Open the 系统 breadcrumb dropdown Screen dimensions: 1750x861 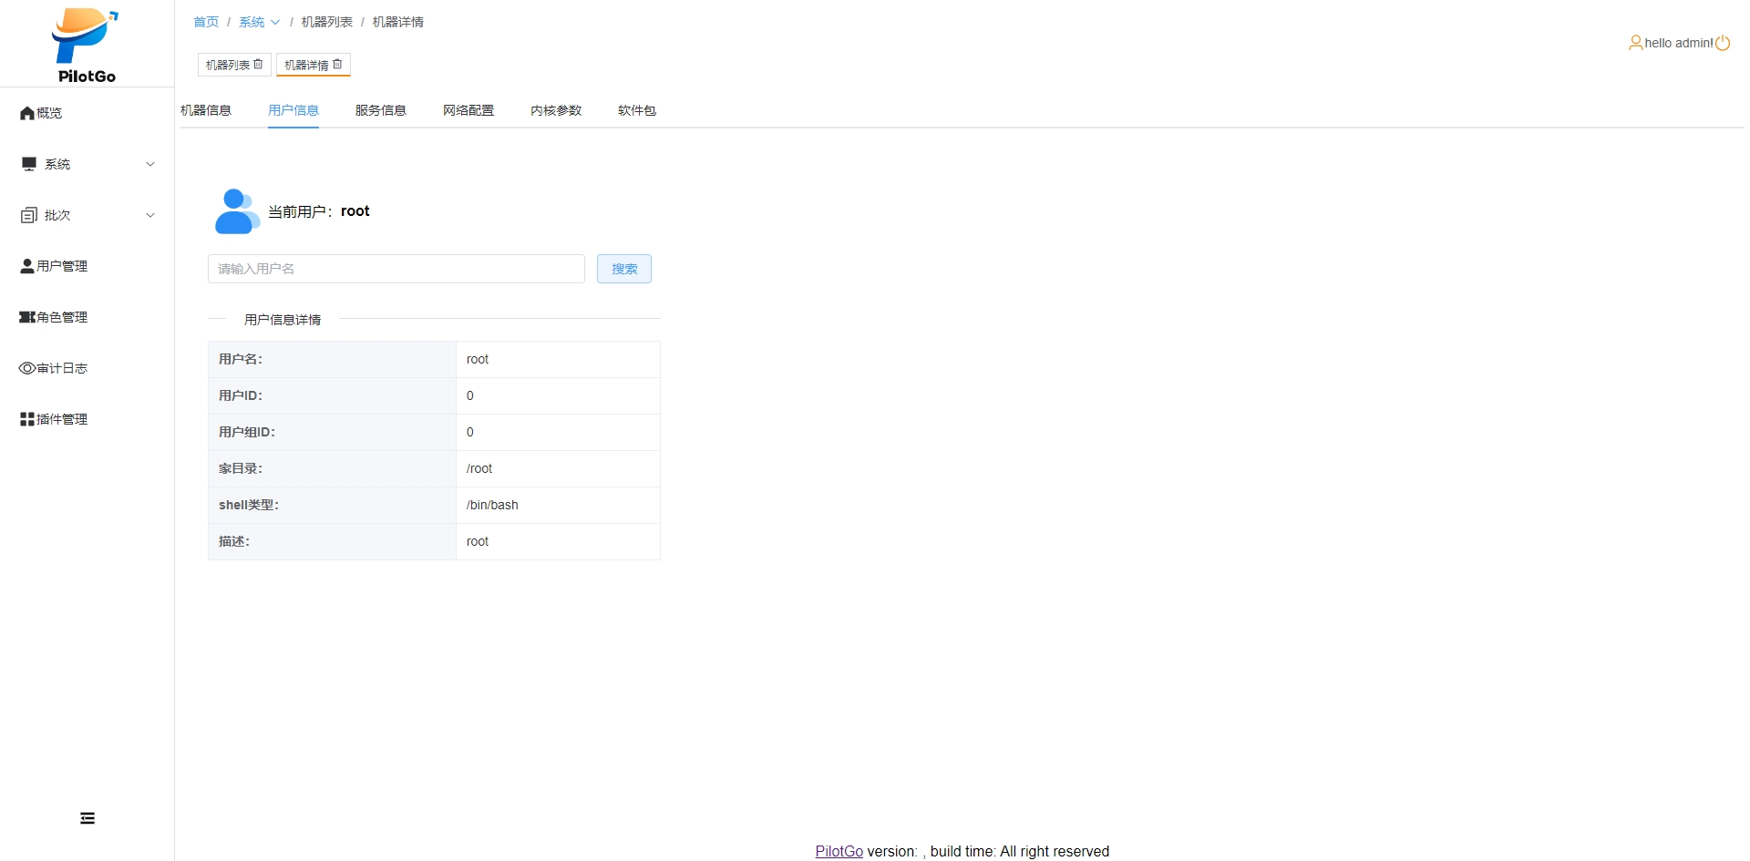point(259,22)
